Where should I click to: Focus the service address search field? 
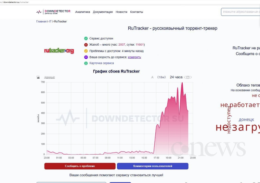tap(240, 12)
